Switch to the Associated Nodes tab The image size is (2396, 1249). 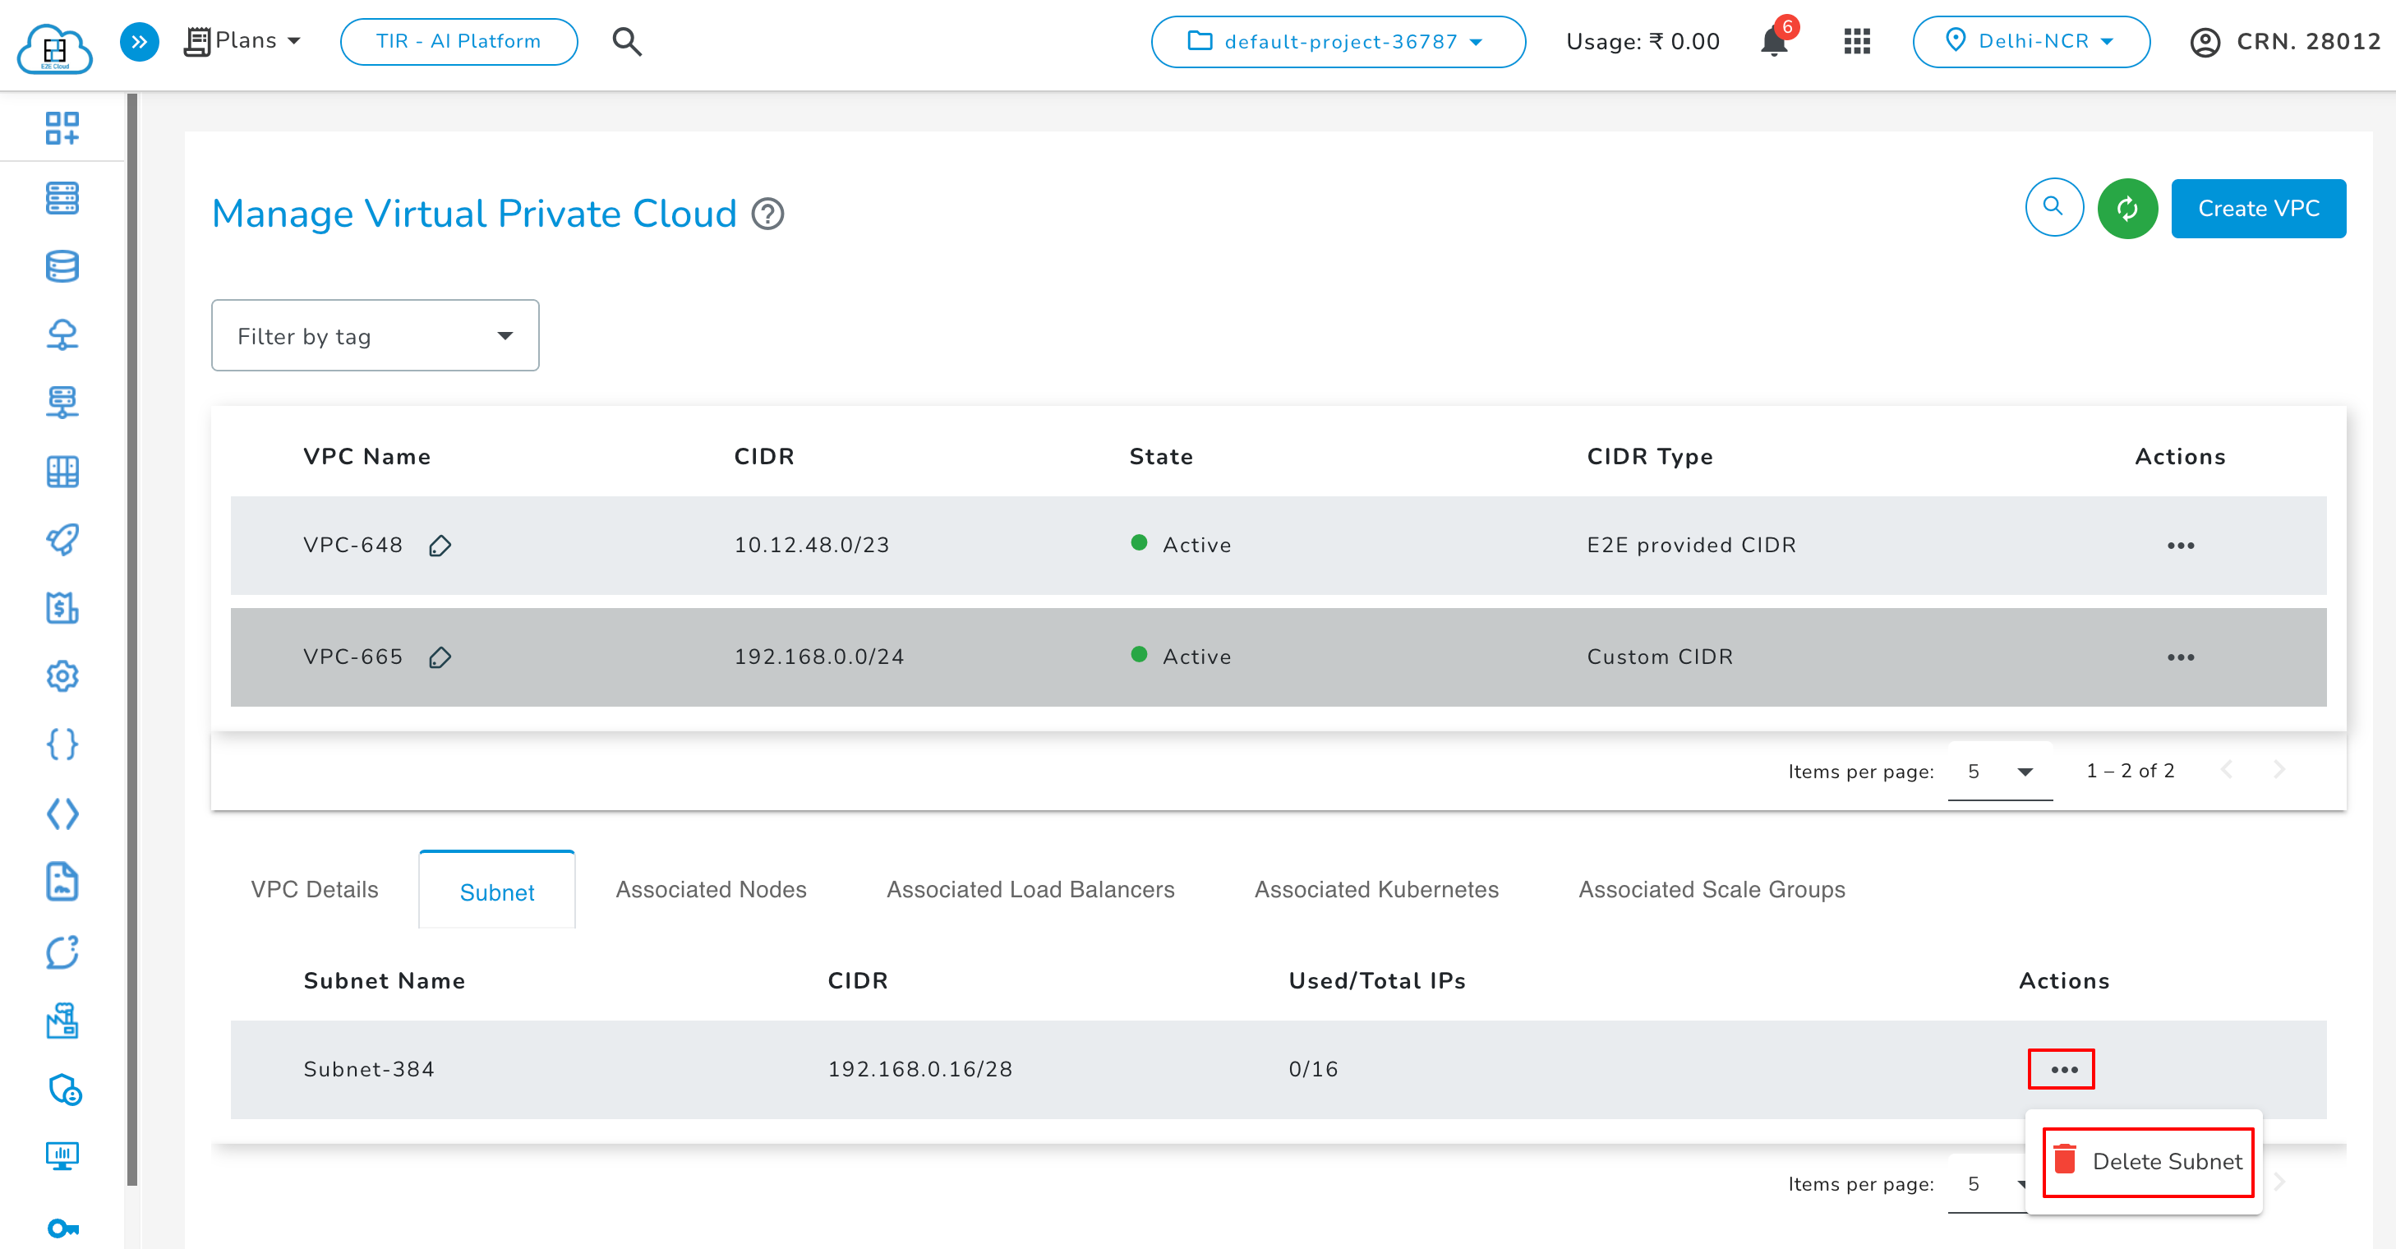click(710, 889)
